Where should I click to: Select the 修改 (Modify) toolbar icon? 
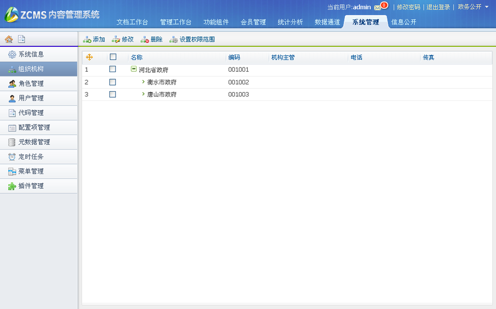[122, 39]
